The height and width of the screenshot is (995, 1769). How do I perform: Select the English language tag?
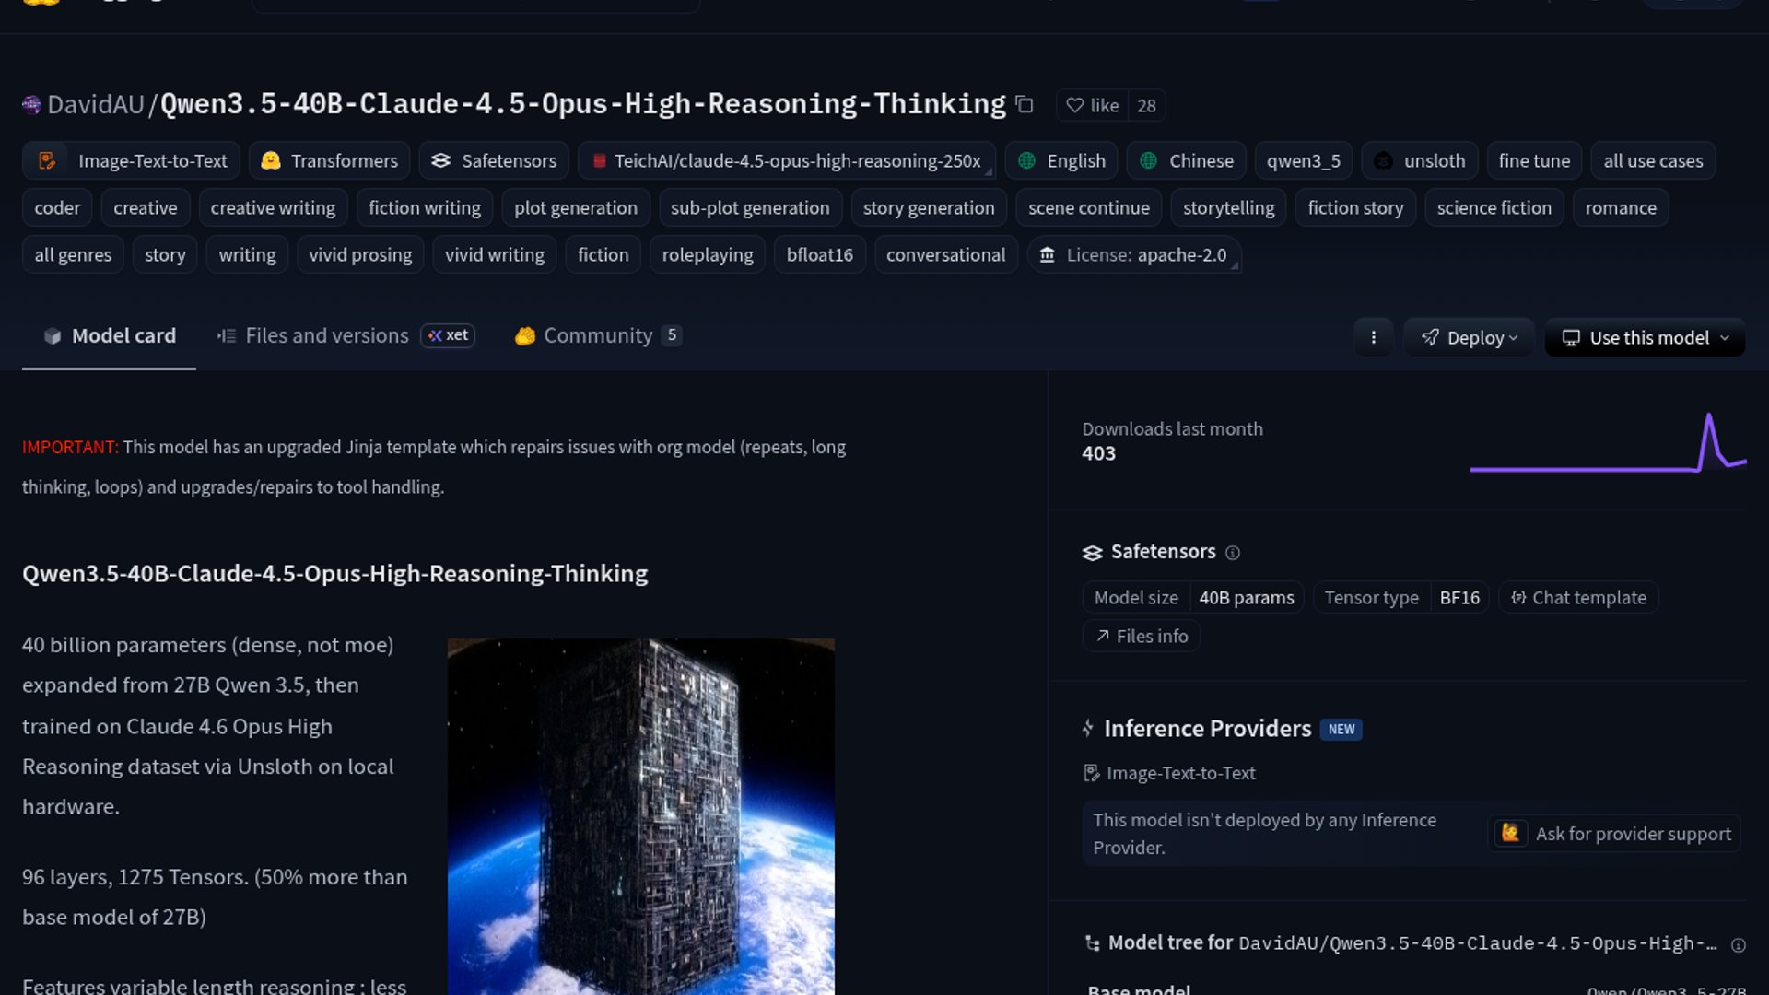click(1061, 161)
